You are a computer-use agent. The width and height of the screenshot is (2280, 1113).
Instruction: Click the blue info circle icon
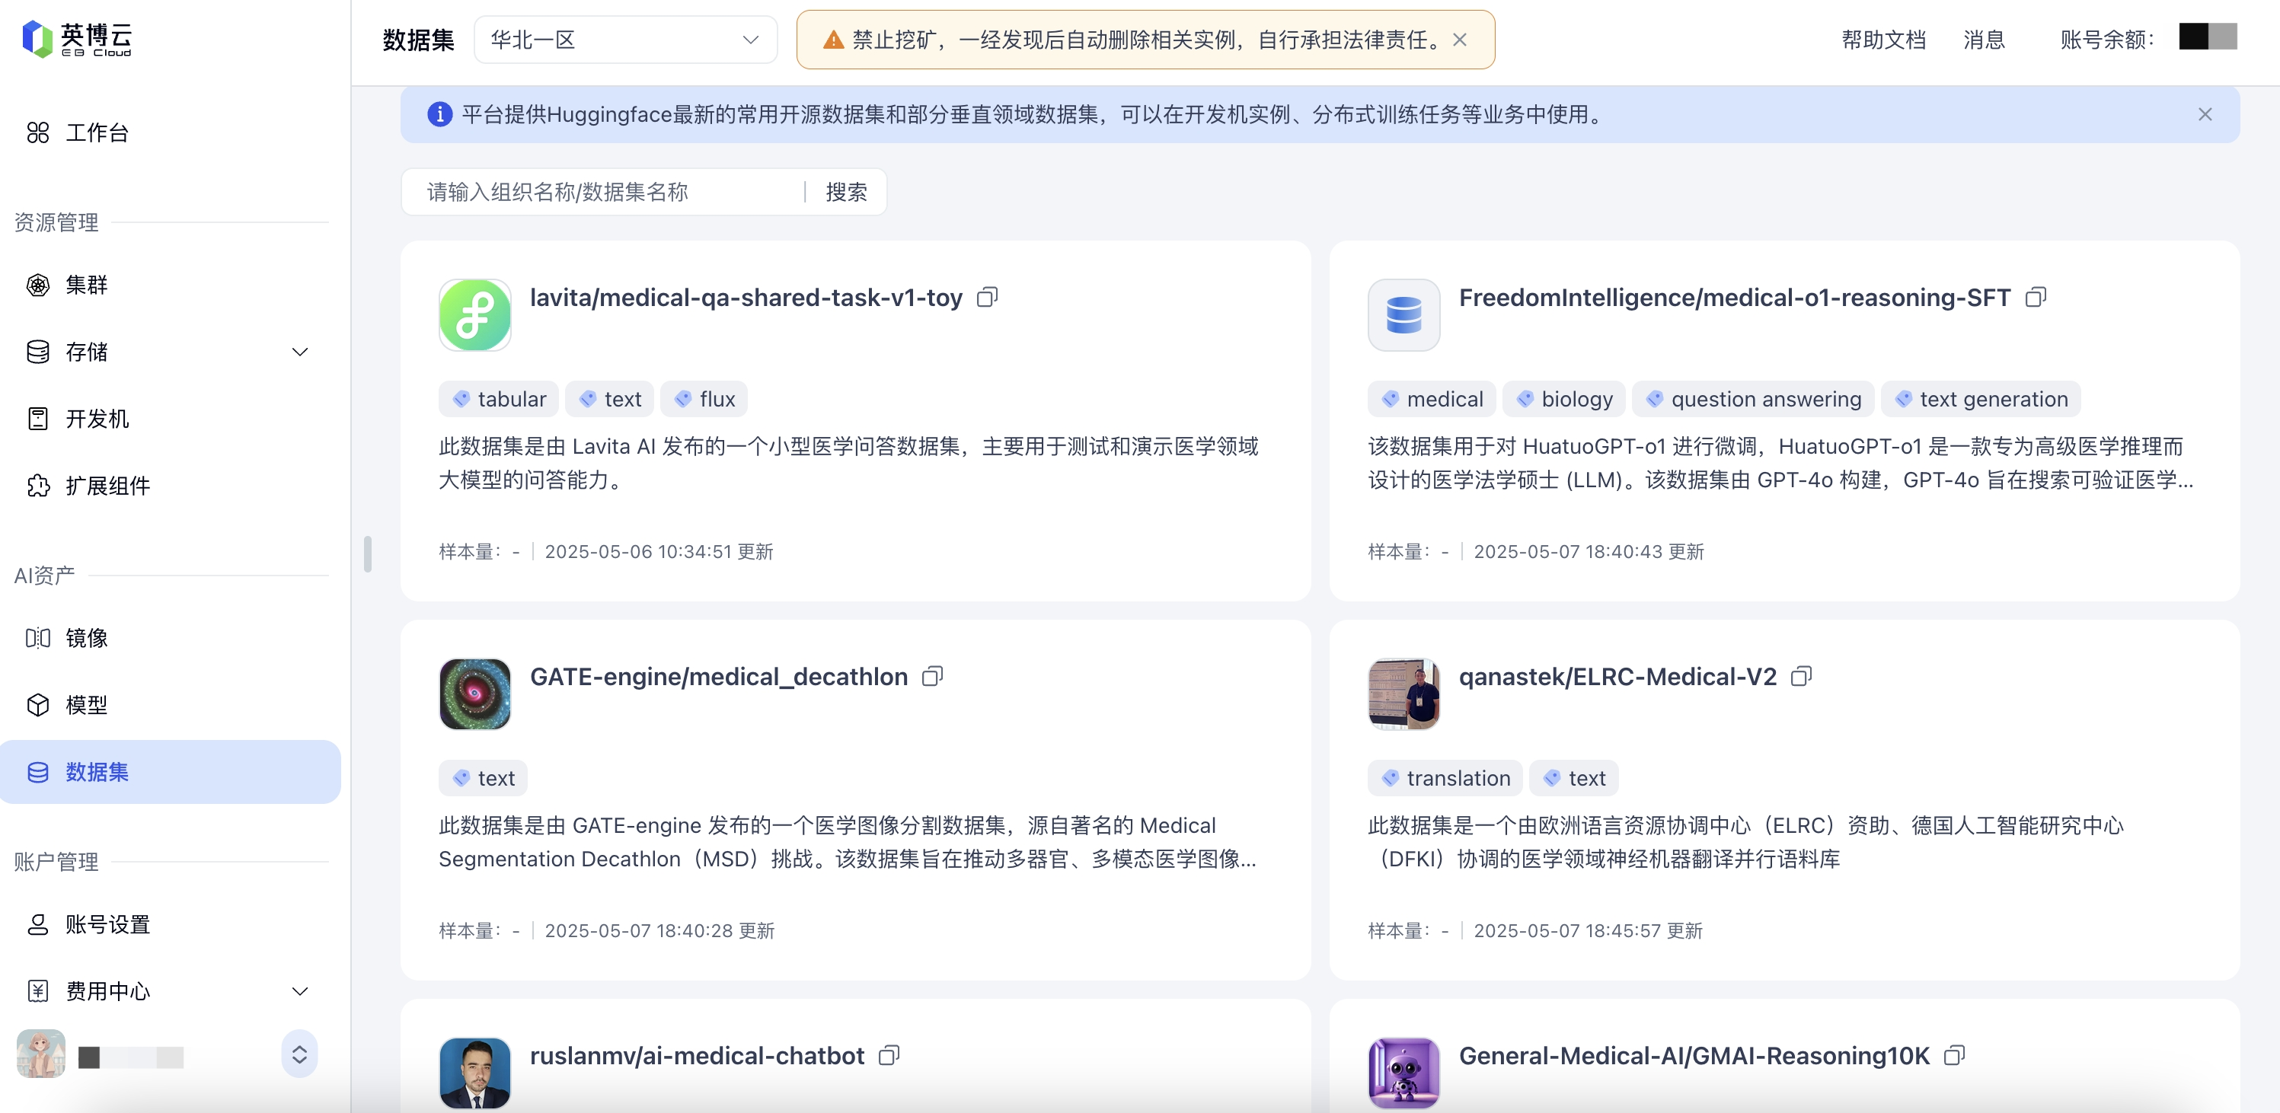click(440, 115)
